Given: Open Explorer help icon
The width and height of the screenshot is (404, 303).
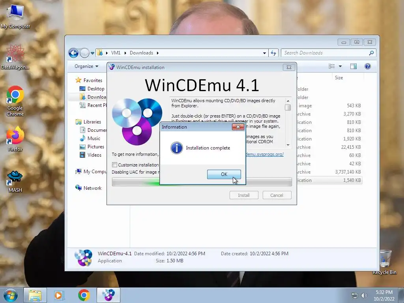Looking at the screenshot, I should pyautogui.click(x=368, y=66).
